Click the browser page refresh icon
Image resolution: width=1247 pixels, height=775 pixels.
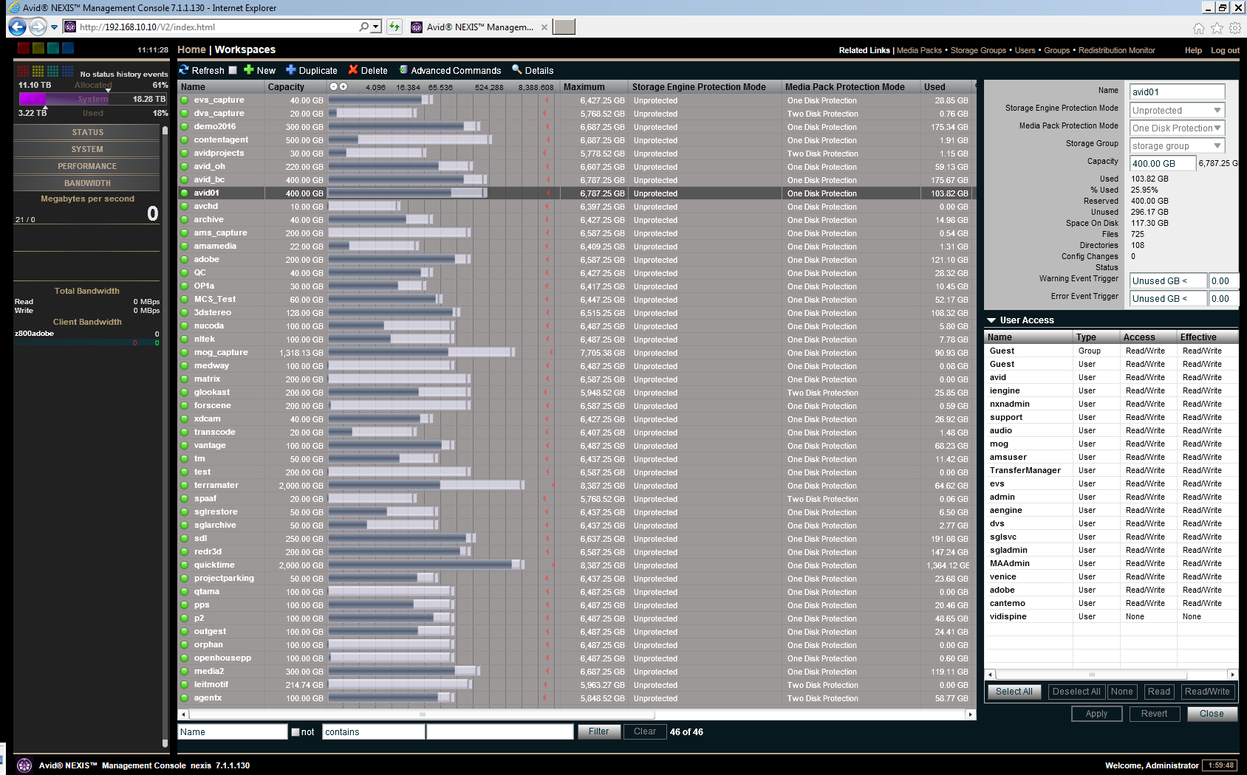click(394, 27)
